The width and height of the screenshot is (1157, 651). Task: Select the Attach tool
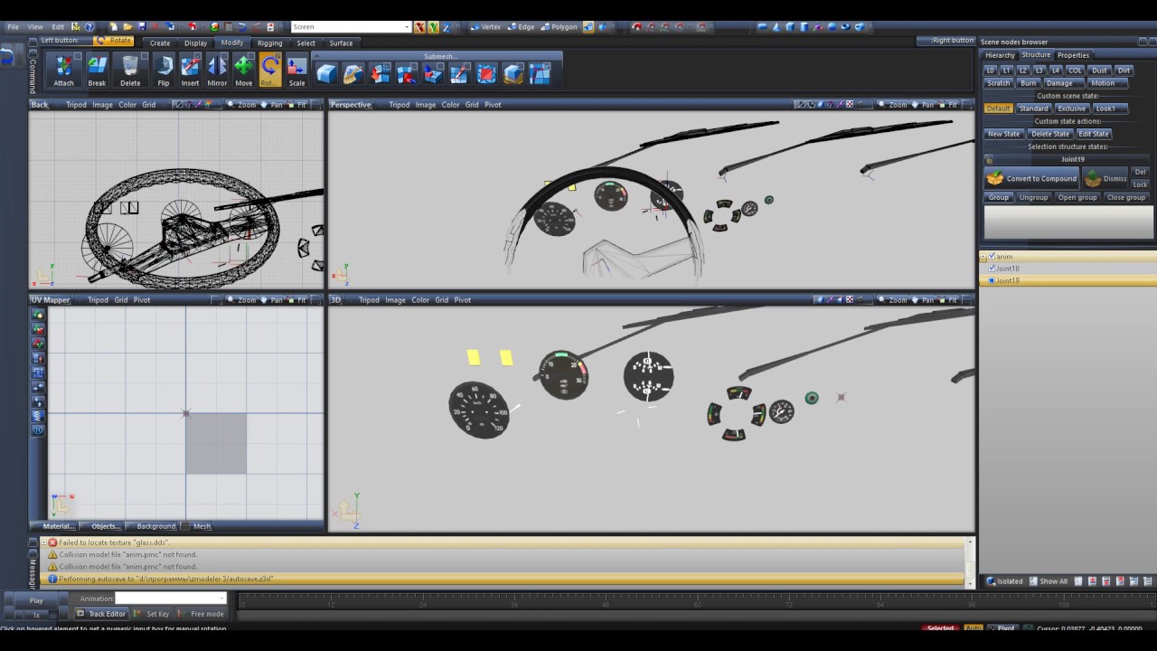tap(63, 71)
